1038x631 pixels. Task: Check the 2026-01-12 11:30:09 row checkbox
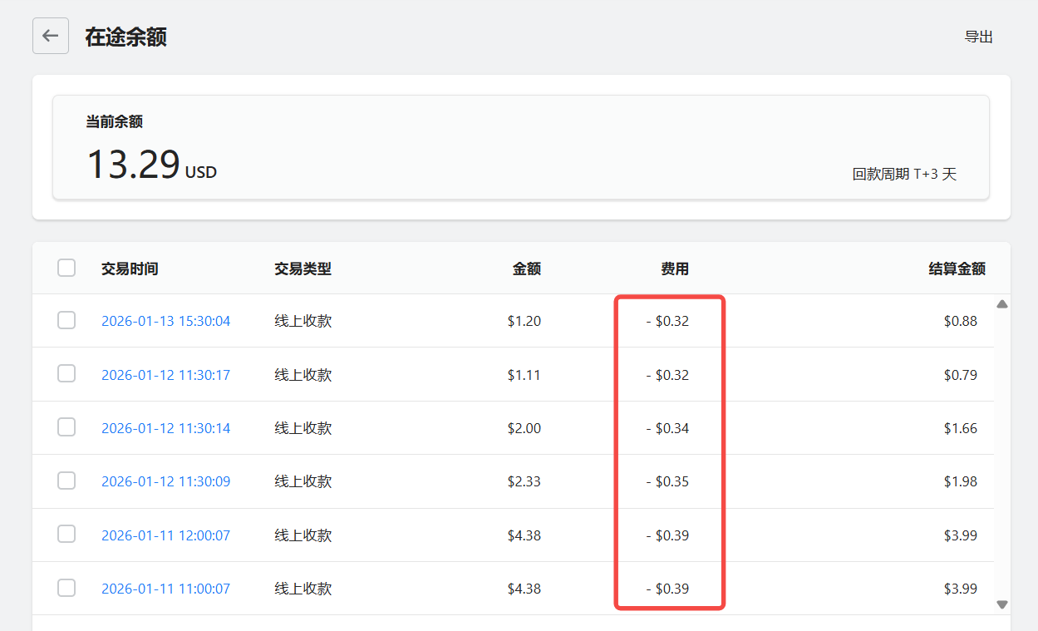tap(66, 481)
